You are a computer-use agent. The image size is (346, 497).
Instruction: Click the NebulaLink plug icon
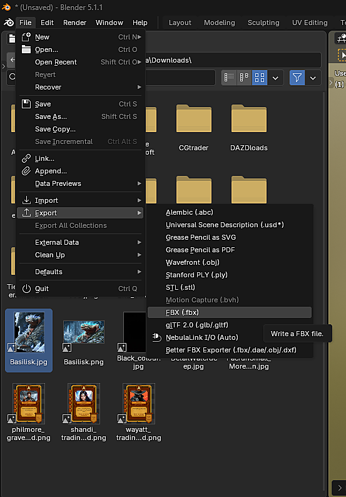156,337
